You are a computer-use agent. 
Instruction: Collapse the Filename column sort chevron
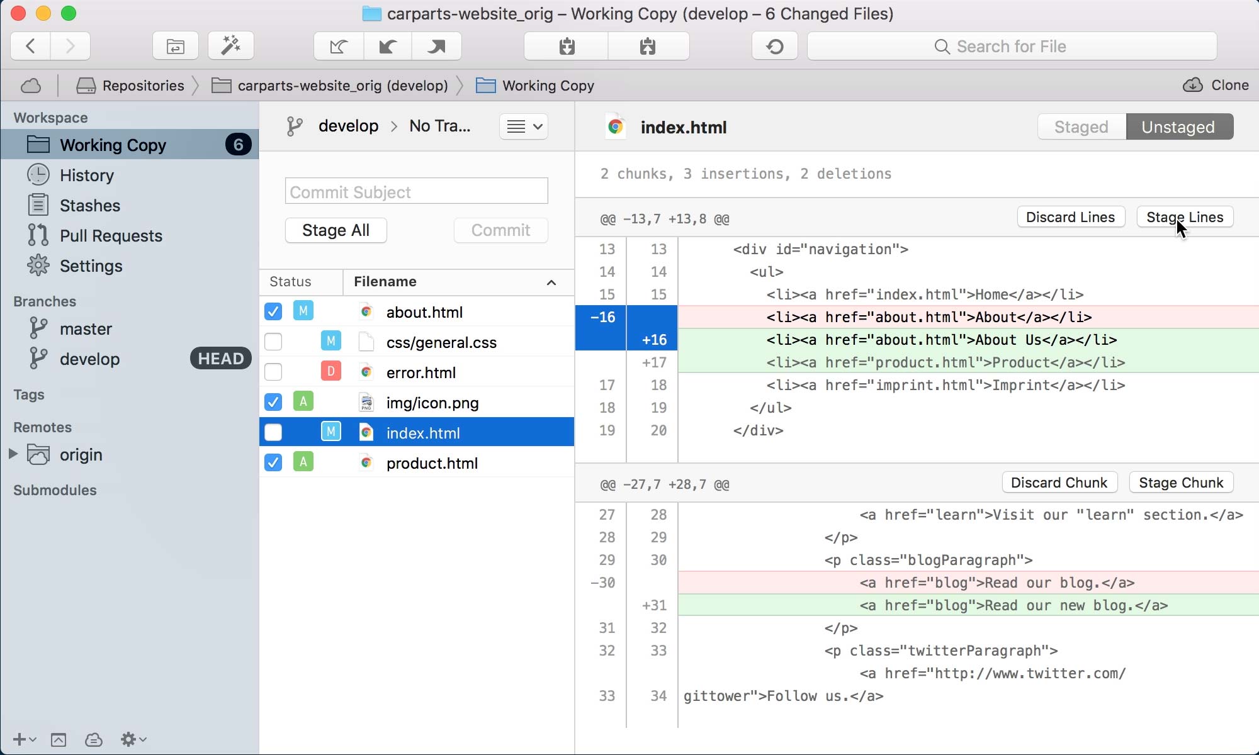coord(551,282)
